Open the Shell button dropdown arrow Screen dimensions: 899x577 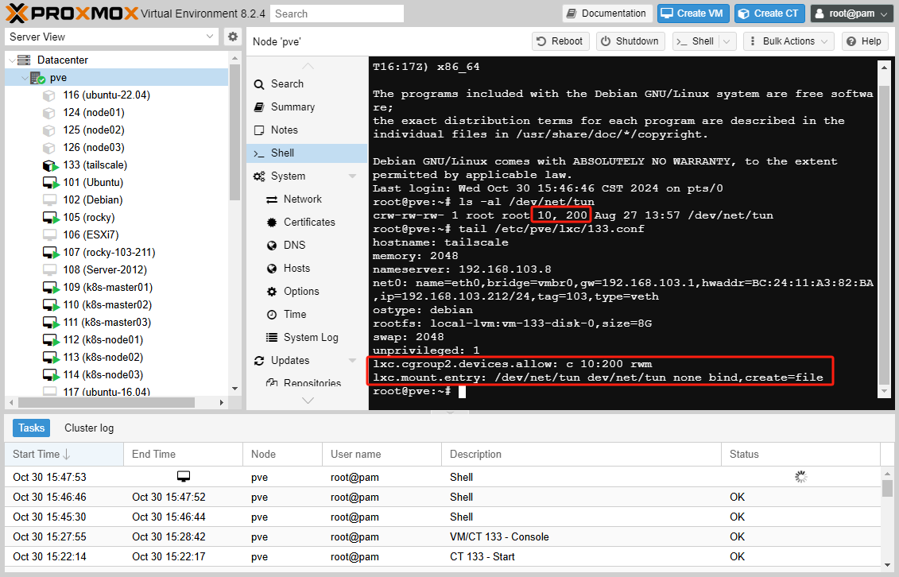click(x=727, y=41)
